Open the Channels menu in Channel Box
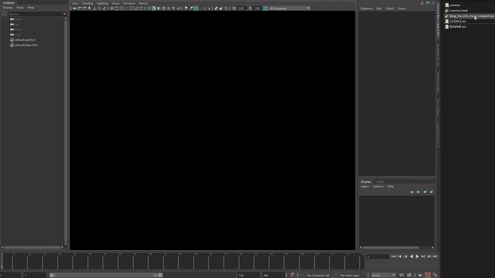The height and width of the screenshot is (278, 495). click(x=366, y=9)
